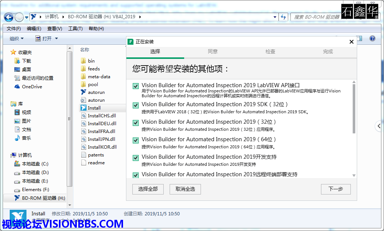Open the 文件(F) menu
The width and height of the screenshot is (384, 231).
coord(14,29)
